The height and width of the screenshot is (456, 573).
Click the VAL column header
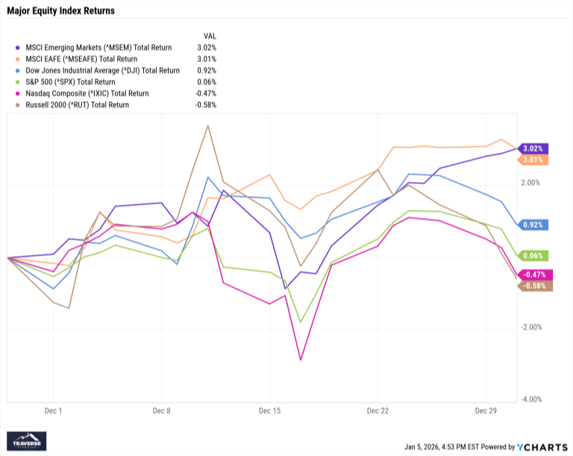click(210, 36)
